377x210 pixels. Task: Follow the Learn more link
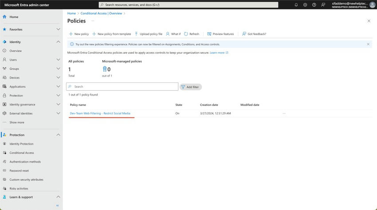pos(219,53)
